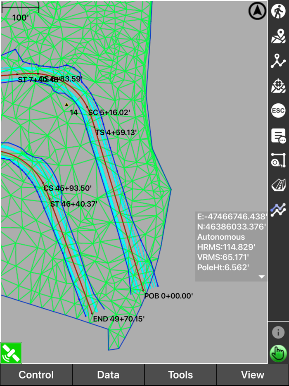Viewport: 289px width, 386px height.
Task: Open the notes with chat bubble icon
Action: [x=278, y=136]
